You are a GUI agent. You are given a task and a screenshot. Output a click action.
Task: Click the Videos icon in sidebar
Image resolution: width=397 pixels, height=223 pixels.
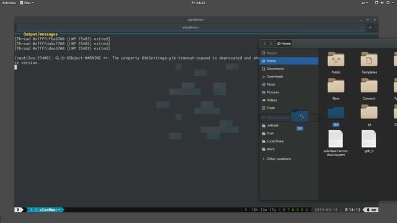point(264,100)
